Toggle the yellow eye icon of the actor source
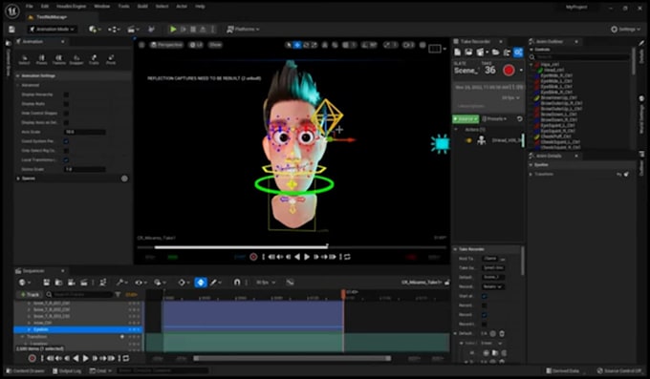 point(468,140)
